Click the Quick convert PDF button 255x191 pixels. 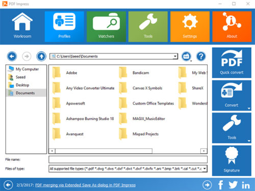coord(232,63)
